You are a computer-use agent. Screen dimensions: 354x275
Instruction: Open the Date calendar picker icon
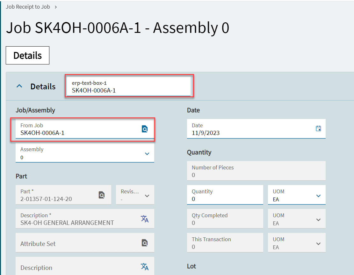click(318, 129)
